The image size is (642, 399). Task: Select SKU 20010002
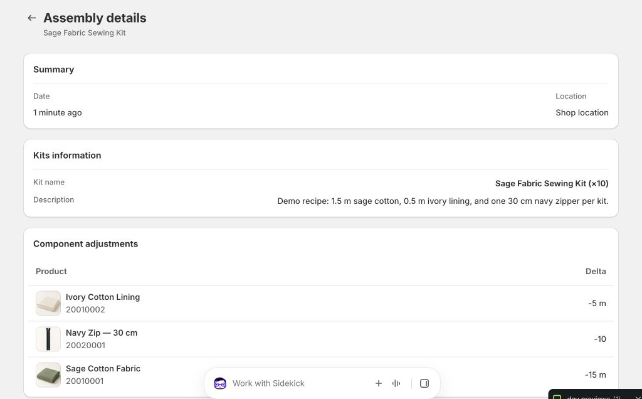coord(85,310)
